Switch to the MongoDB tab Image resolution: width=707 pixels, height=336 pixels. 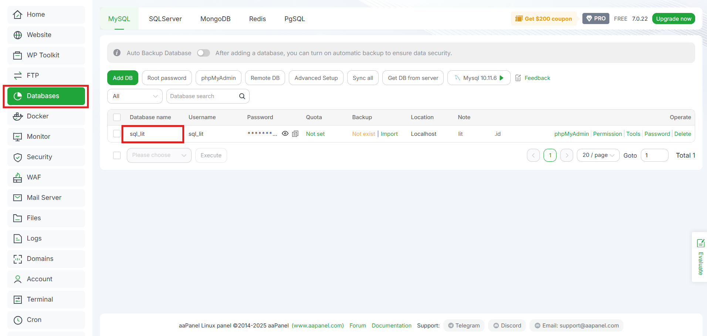tap(215, 19)
